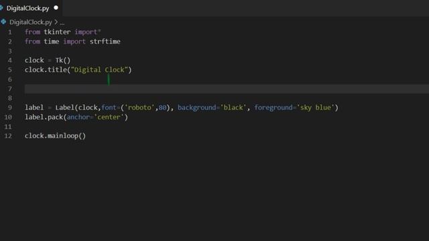
Task: Click line number 8 in gutter
Action: pos(10,98)
